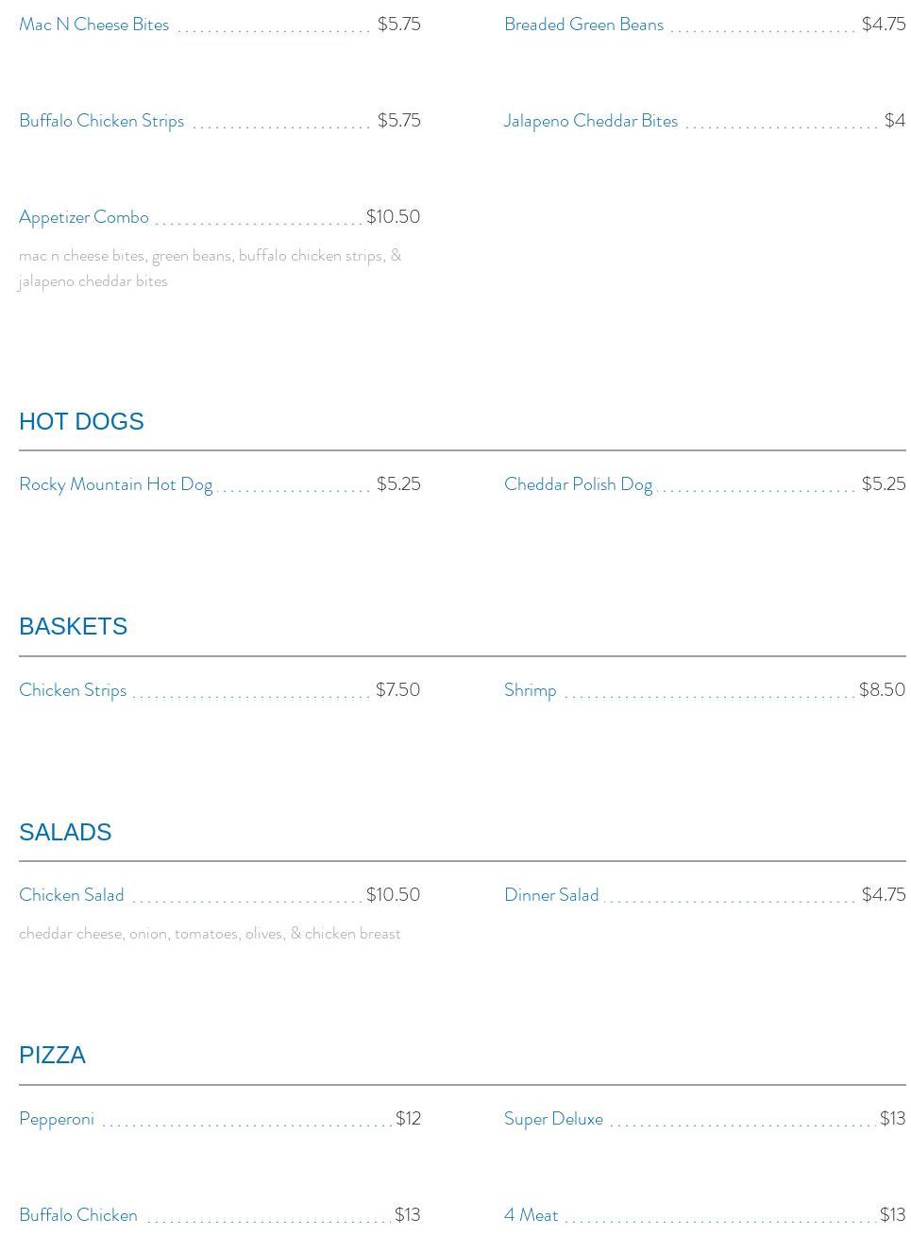Select Rocky Mountain Hot Dog

115,484
